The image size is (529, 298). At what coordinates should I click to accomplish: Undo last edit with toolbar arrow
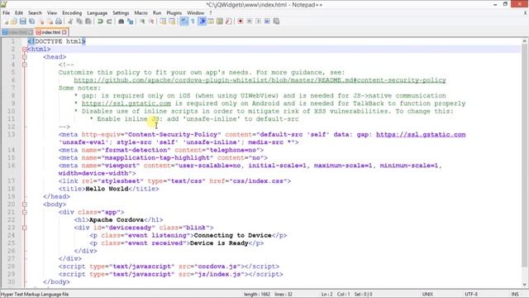(100, 22)
